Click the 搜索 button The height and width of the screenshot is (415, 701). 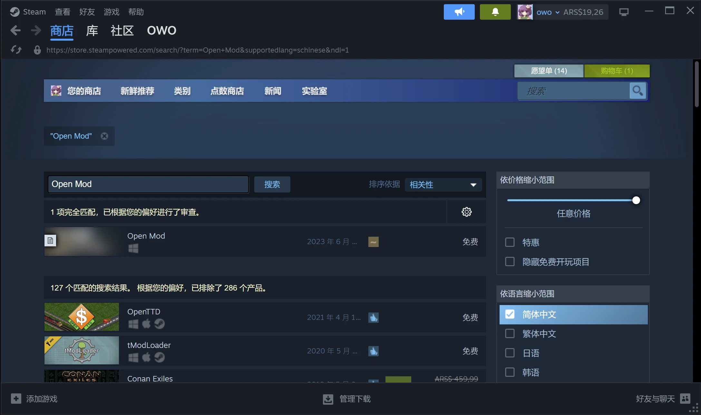272,184
